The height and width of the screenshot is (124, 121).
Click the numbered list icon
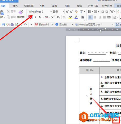96,12
